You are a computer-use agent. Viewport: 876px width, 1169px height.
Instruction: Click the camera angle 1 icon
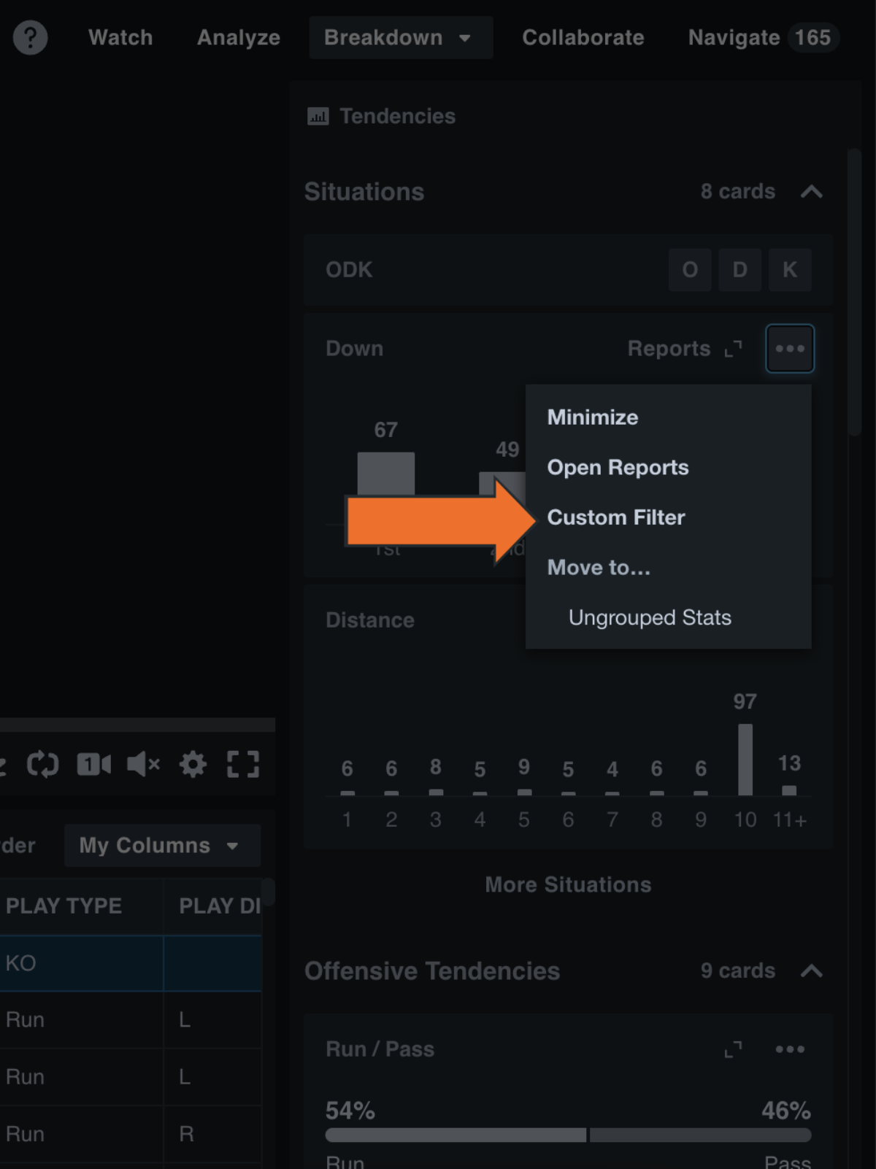click(x=94, y=764)
